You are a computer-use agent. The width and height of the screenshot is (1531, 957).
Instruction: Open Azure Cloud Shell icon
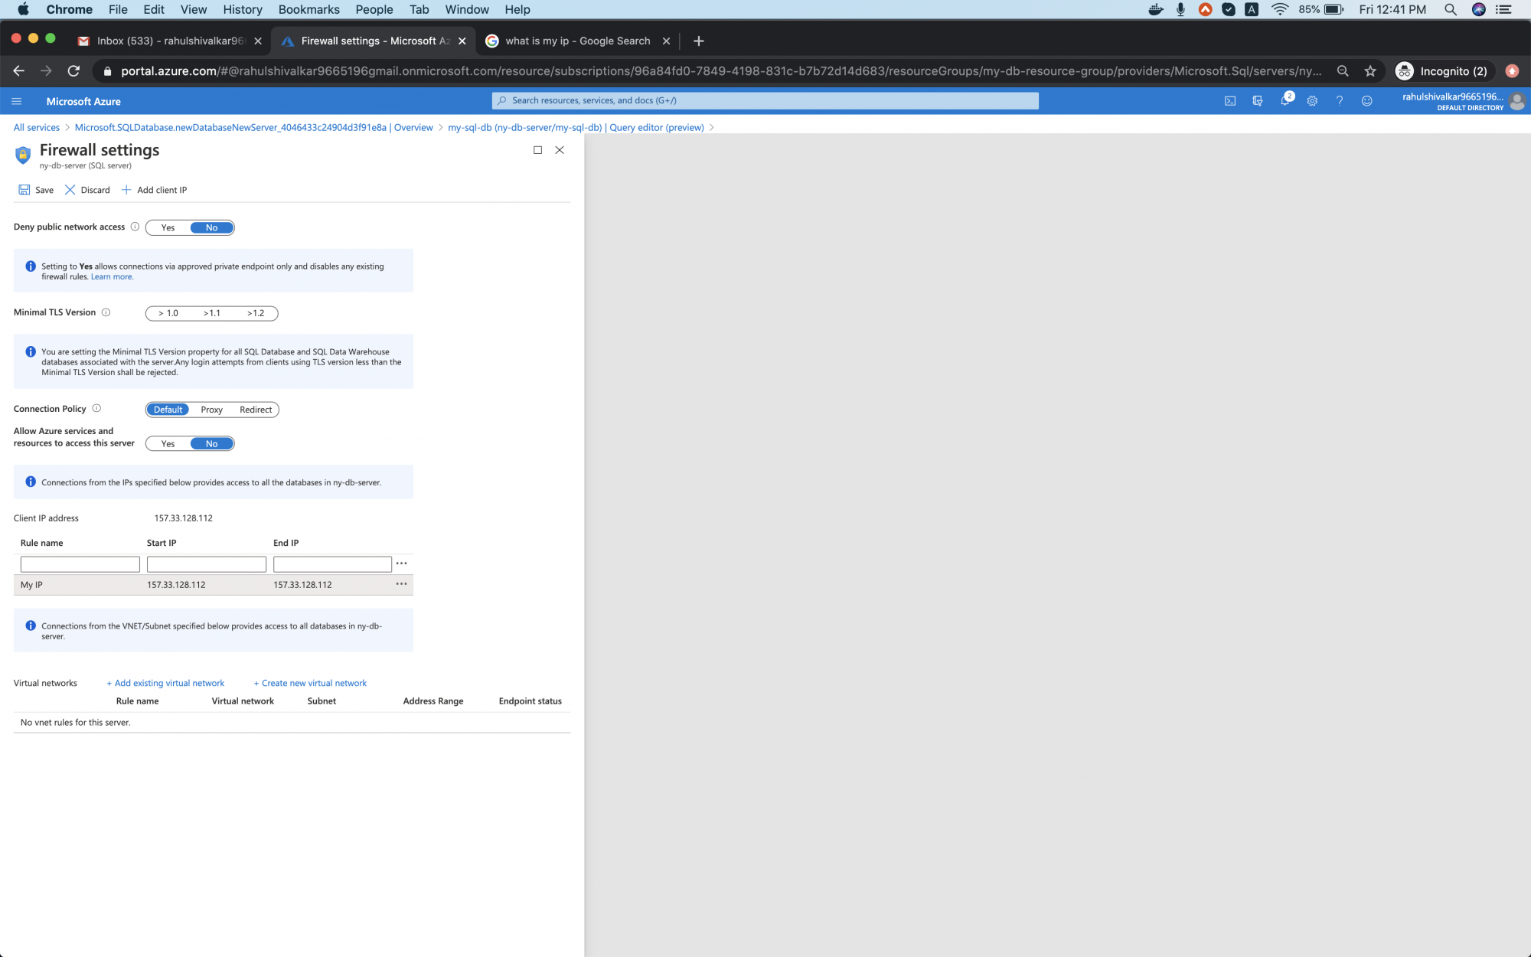click(1230, 101)
